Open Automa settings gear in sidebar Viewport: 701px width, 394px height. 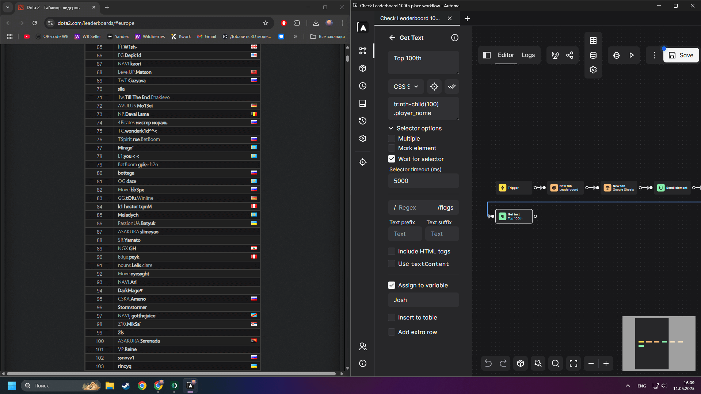(363, 138)
